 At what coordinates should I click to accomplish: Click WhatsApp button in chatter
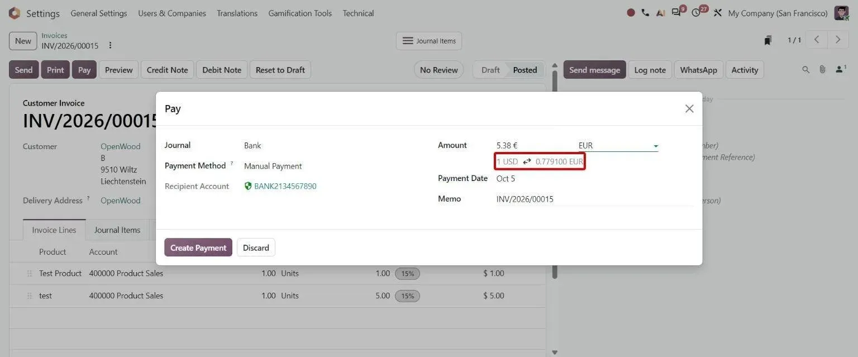tap(698, 70)
